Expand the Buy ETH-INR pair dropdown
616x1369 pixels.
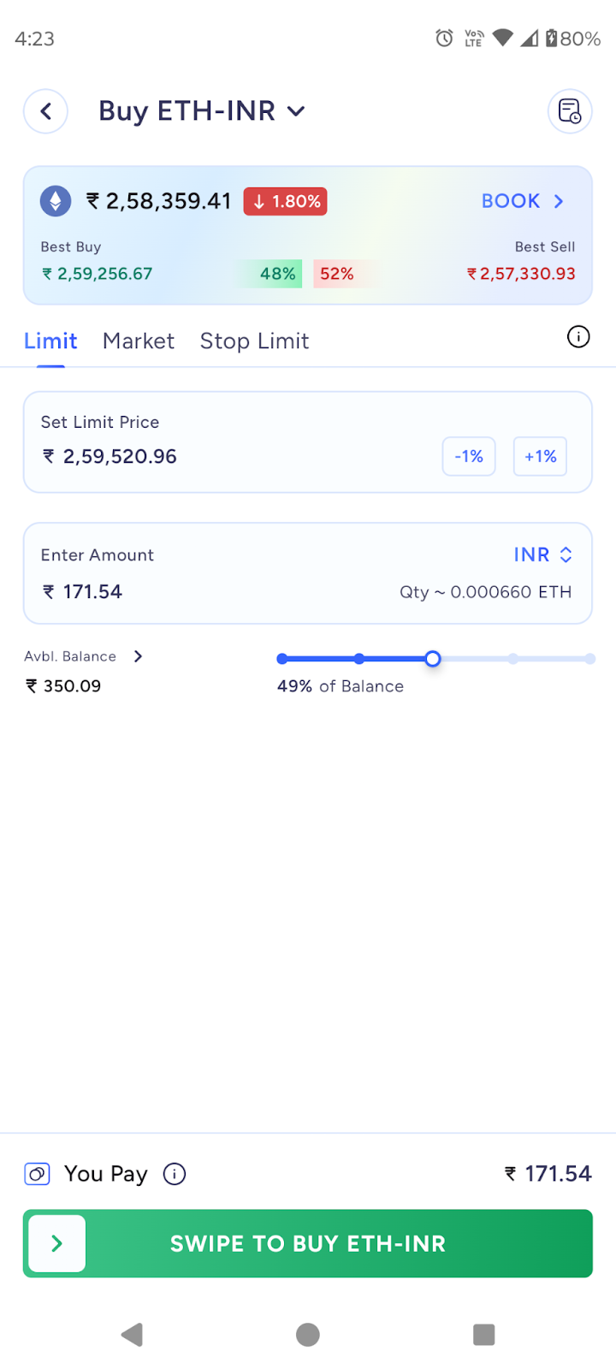296,111
